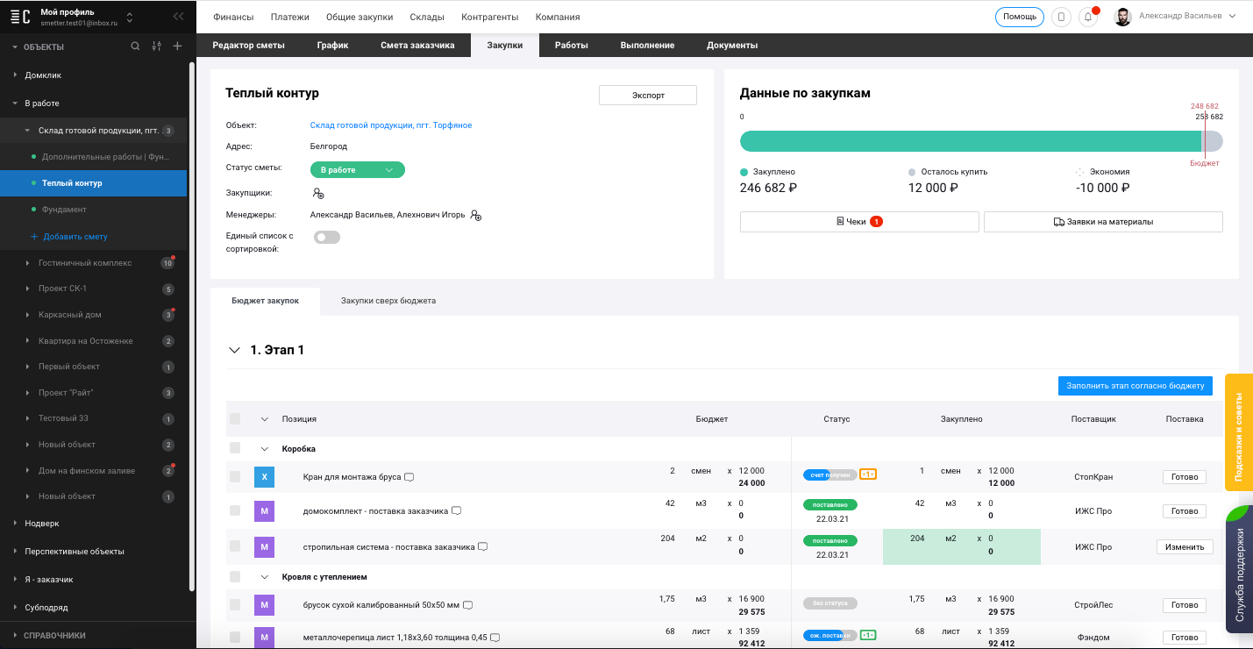Image resolution: width=1253 pixels, height=649 pixels.
Task: Switch to the Работы tab
Action: click(x=571, y=46)
